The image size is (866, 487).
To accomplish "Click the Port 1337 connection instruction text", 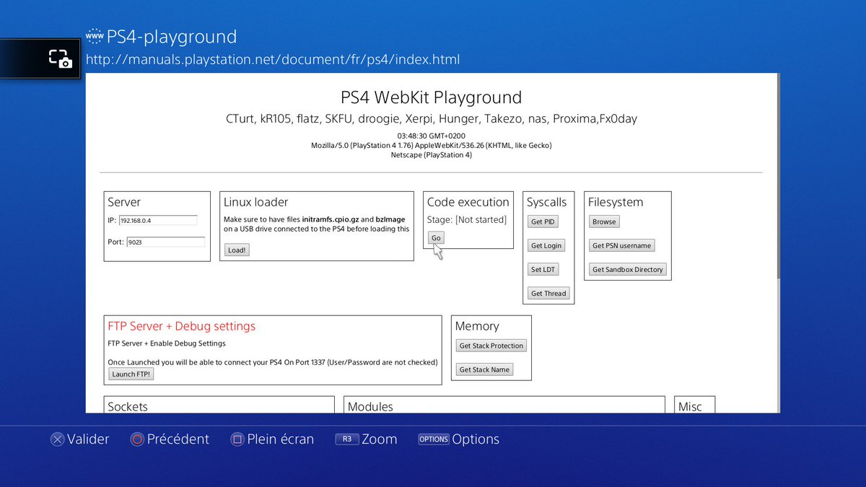I will pos(273,361).
